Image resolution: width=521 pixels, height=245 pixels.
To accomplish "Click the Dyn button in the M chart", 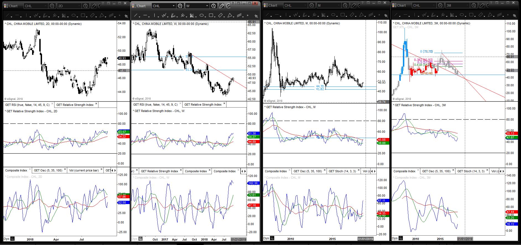I will point(266,238).
